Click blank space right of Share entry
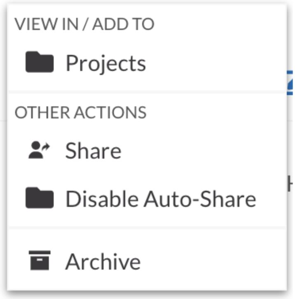Image resolution: width=295 pixels, height=299 pixels. pos(204,151)
